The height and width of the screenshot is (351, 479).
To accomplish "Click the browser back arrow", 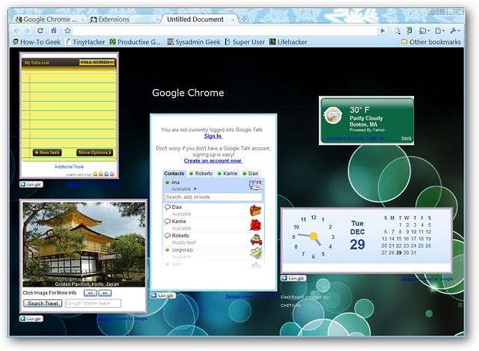I will [17, 31].
